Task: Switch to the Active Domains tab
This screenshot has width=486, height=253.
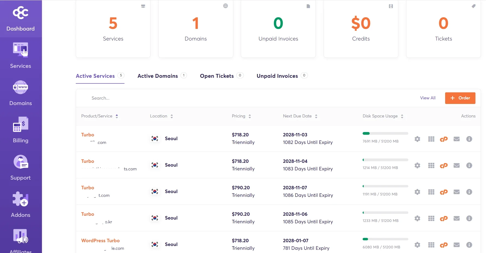Action: click(158, 76)
